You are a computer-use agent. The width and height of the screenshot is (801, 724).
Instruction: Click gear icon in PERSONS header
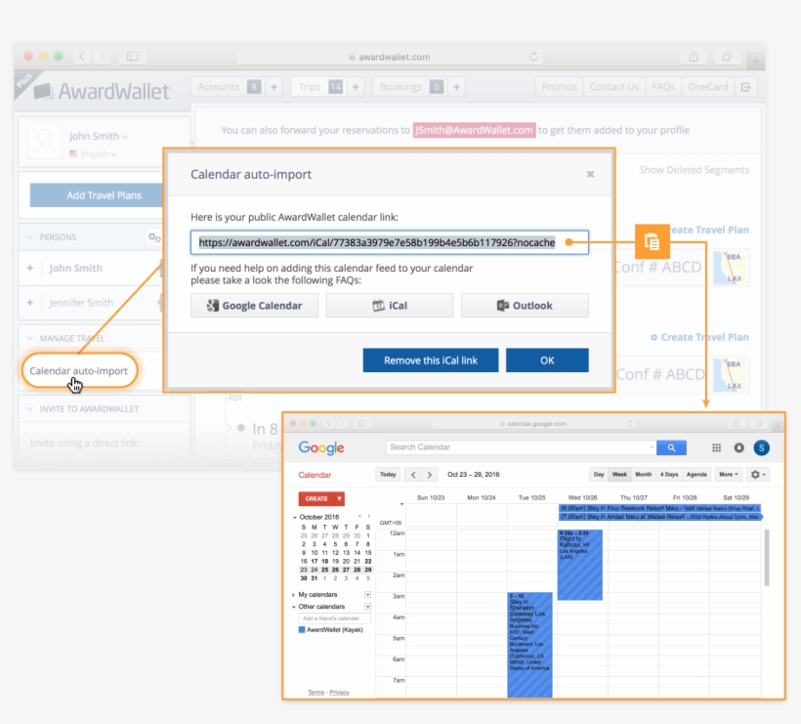(154, 237)
